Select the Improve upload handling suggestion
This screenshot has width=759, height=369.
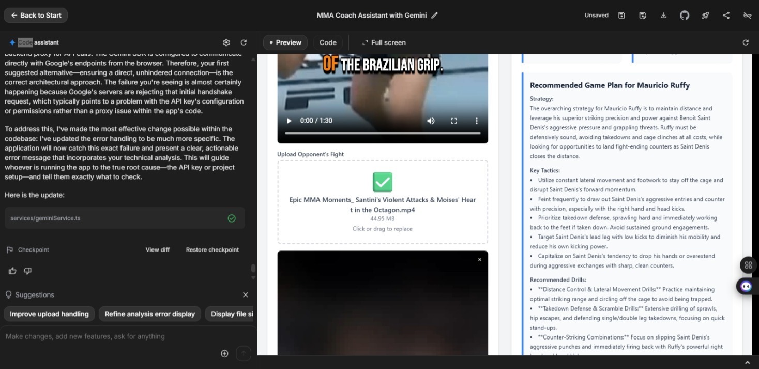[49, 314]
